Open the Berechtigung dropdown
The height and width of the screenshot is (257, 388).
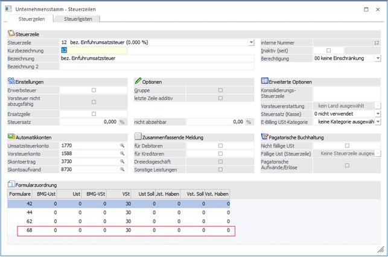tap(377, 59)
